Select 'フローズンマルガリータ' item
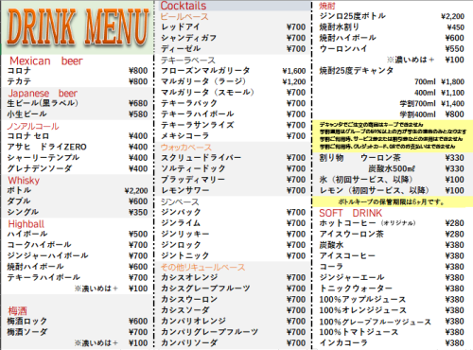Screen dimensions: 473x350 point(205,71)
